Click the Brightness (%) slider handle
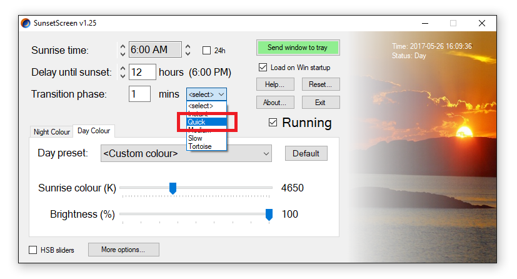Screen dimensions: 517x279 click(x=269, y=215)
